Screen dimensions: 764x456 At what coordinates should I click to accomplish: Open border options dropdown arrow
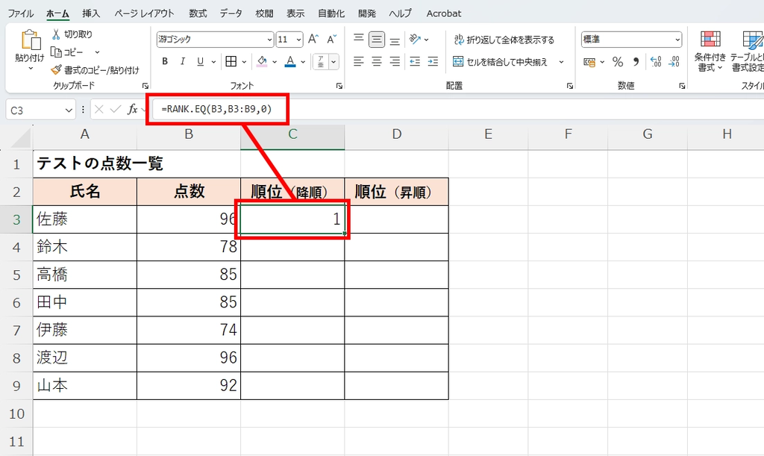tap(244, 62)
